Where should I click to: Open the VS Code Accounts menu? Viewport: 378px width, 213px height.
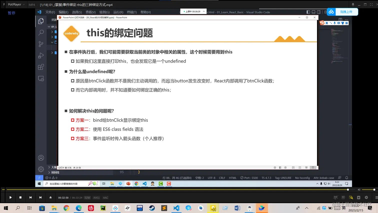coord(41,158)
